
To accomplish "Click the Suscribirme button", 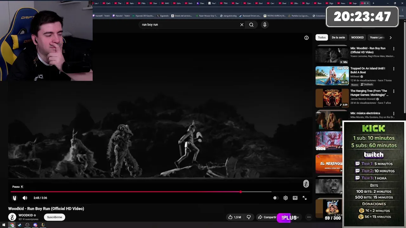I will coord(55,217).
